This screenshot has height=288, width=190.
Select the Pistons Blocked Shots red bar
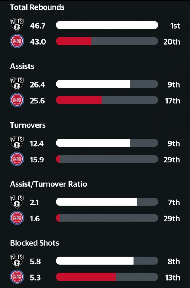click(86, 277)
